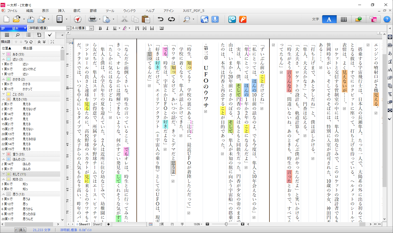The width and height of the screenshot is (393, 233).
Task: Click the blue microphone voice input icon
Action: tap(215, 19)
